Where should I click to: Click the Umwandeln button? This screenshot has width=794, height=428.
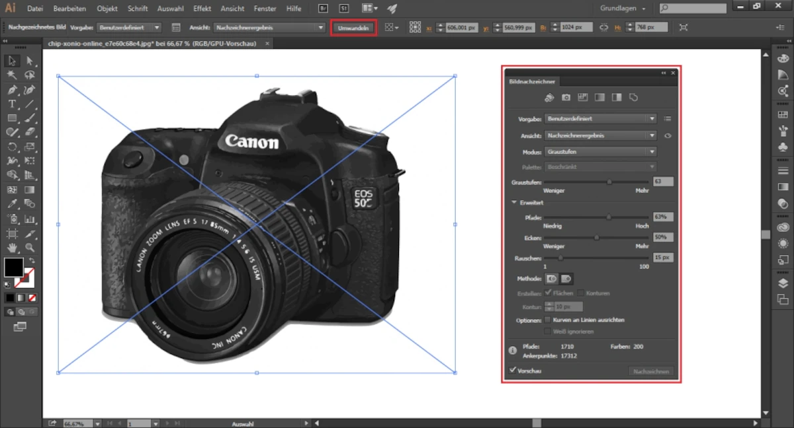tap(353, 28)
